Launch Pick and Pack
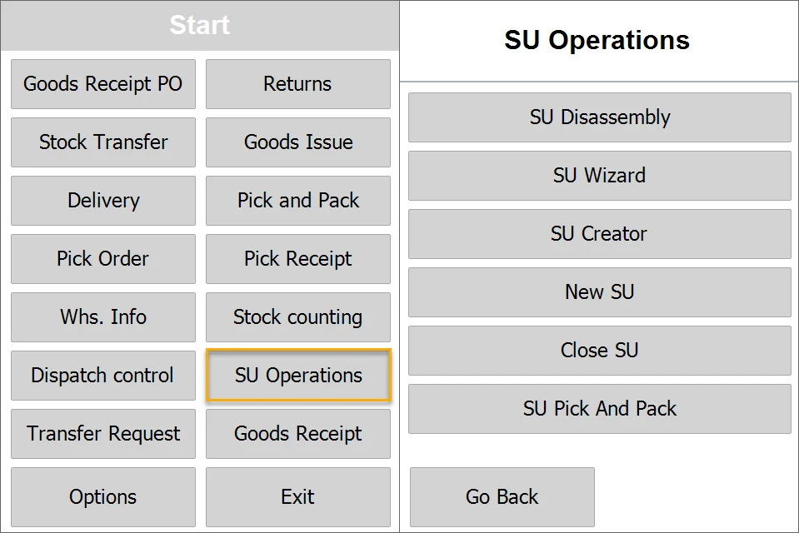Screen dimensions: 799x533 tap(297, 201)
